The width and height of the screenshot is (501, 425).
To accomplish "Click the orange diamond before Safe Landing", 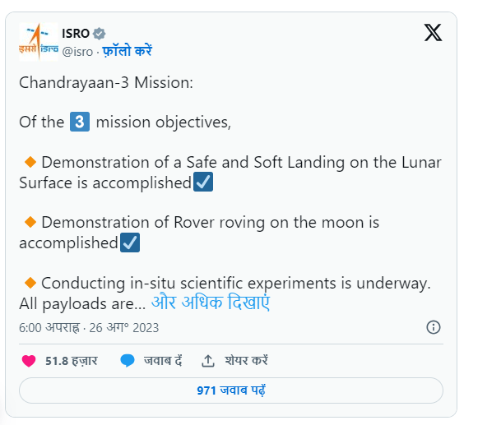I will [x=30, y=162].
